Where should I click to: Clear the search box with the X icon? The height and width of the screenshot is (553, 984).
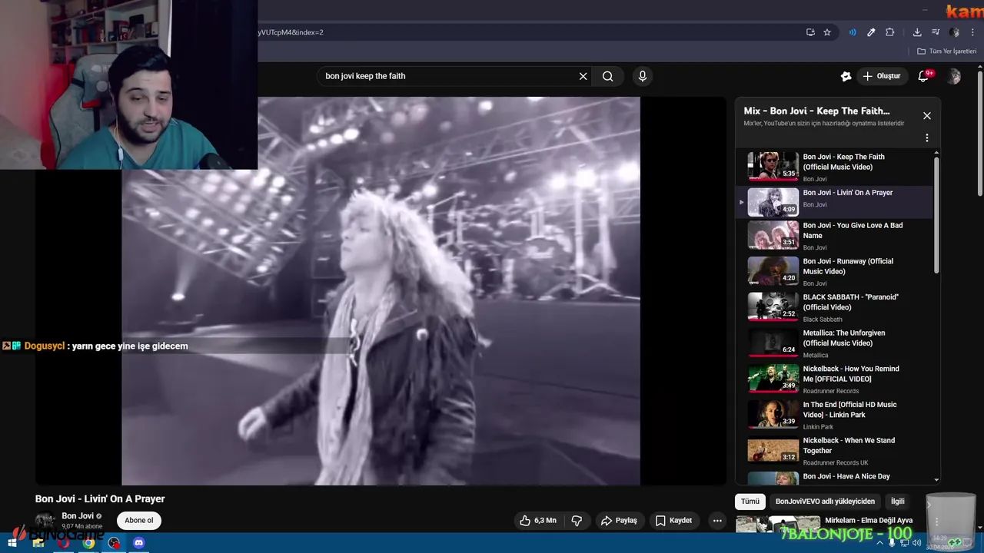583,76
